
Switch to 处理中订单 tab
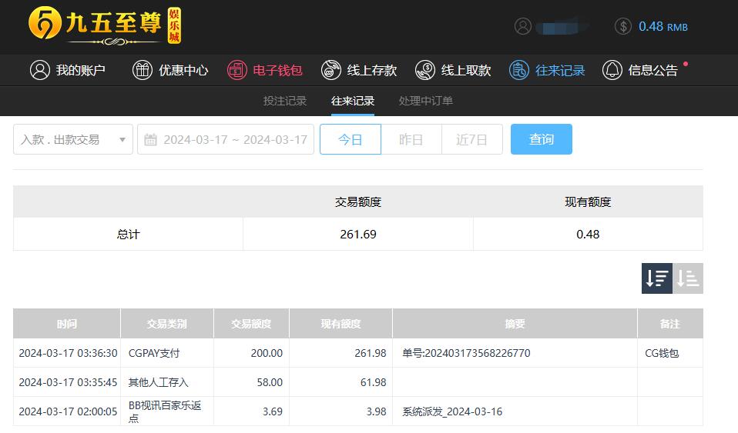click(x=425, y=101)
